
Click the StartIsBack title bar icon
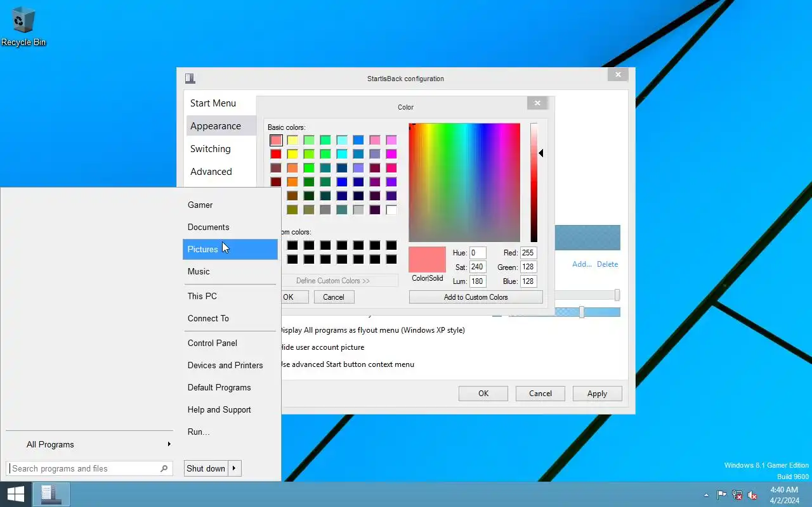(190, 79)
